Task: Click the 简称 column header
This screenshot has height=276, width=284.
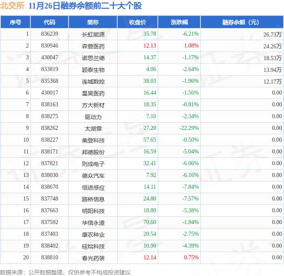Action: [93, 22]
